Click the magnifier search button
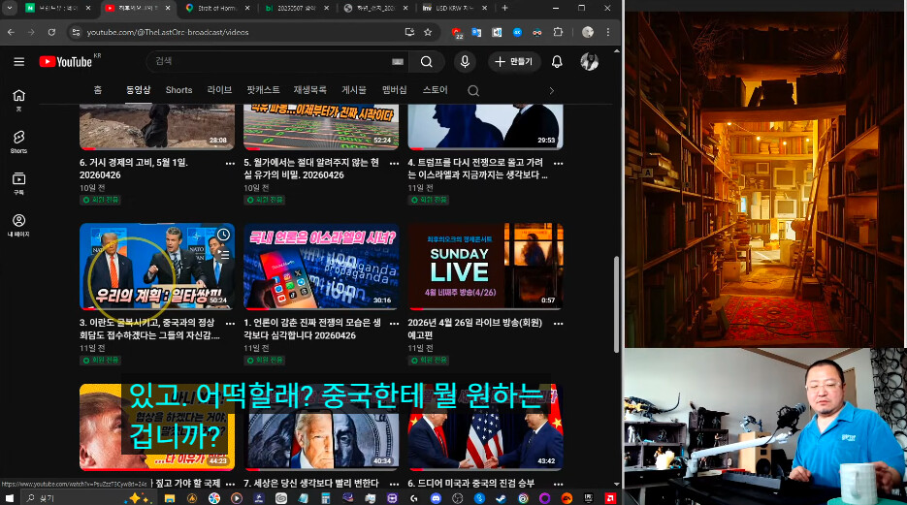 [x=426, y=62]
